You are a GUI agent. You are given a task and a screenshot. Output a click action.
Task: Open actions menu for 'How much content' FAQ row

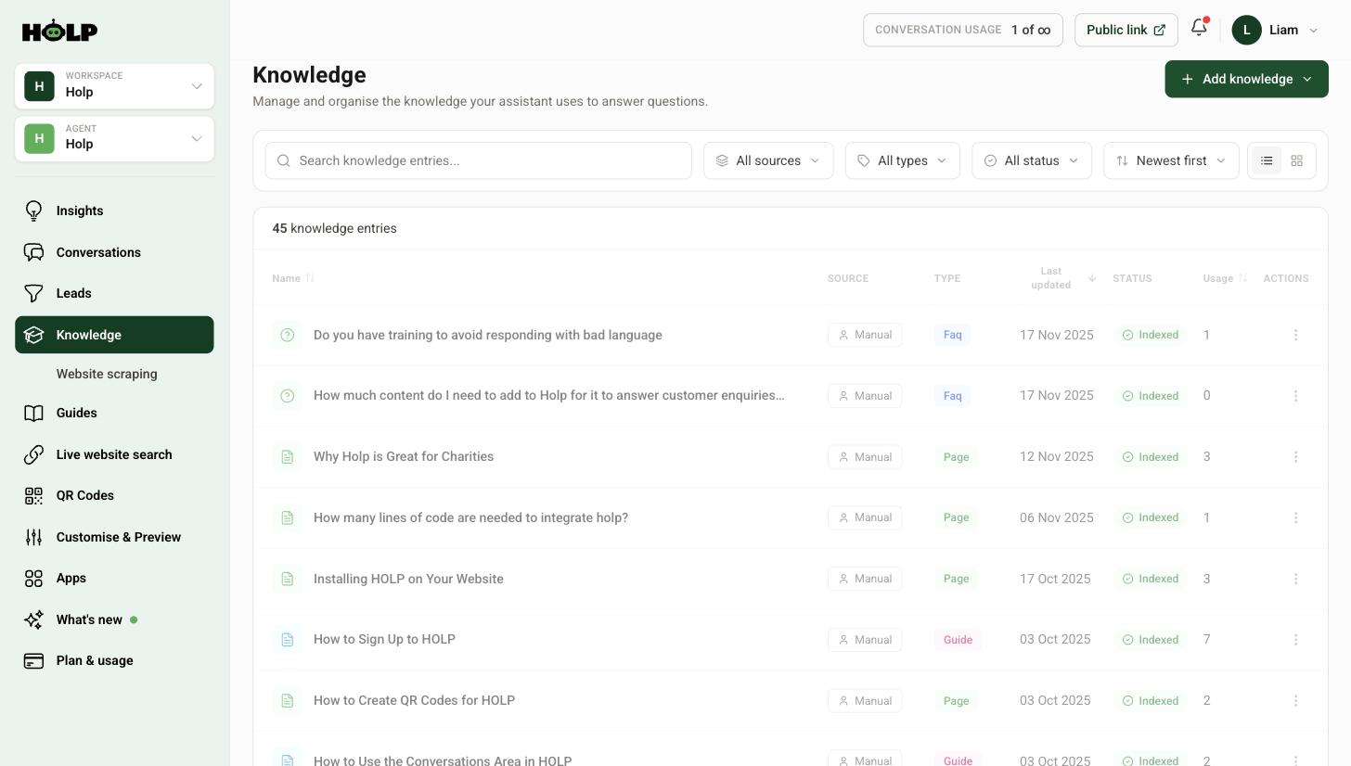click(x=1295, y=395)
